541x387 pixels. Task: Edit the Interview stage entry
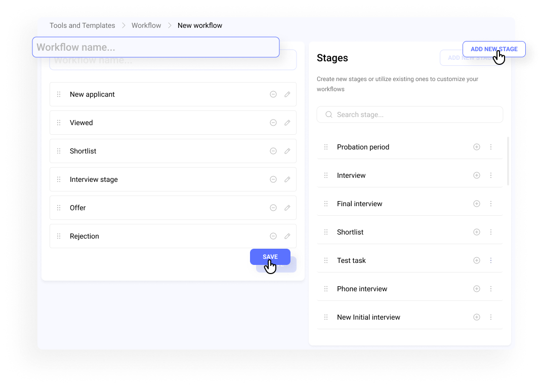[x=287, y=179]
